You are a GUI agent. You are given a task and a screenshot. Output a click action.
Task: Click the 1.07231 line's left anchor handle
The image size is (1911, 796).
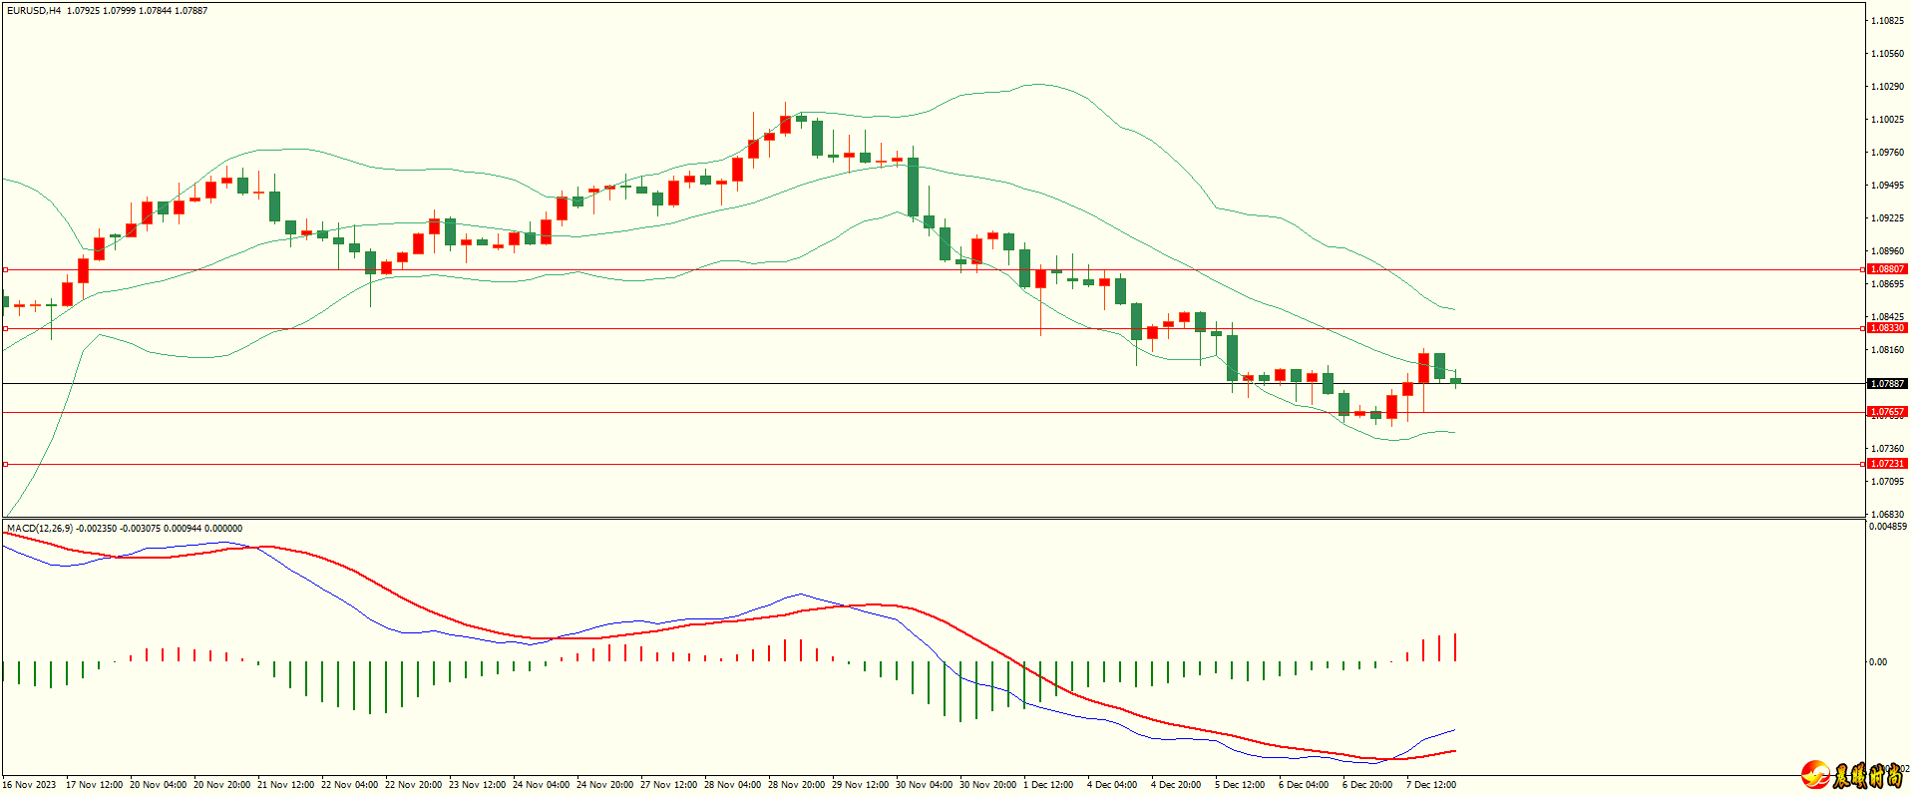click(x=5, y=464)
